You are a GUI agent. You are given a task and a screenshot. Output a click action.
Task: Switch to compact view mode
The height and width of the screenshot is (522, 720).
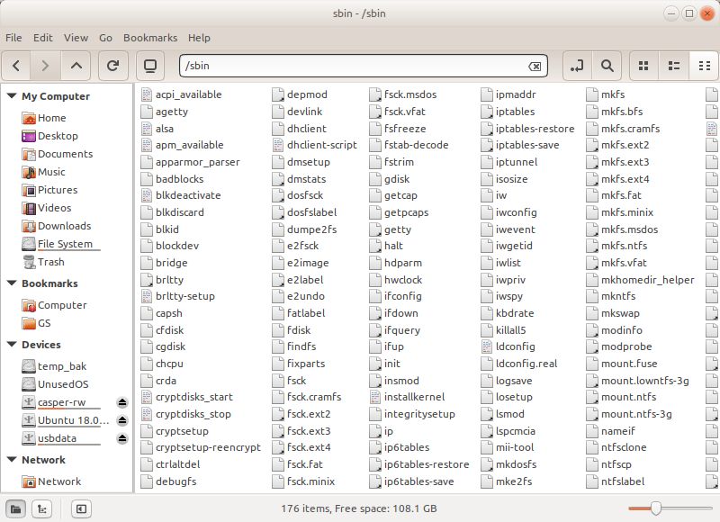coord(706,66)
